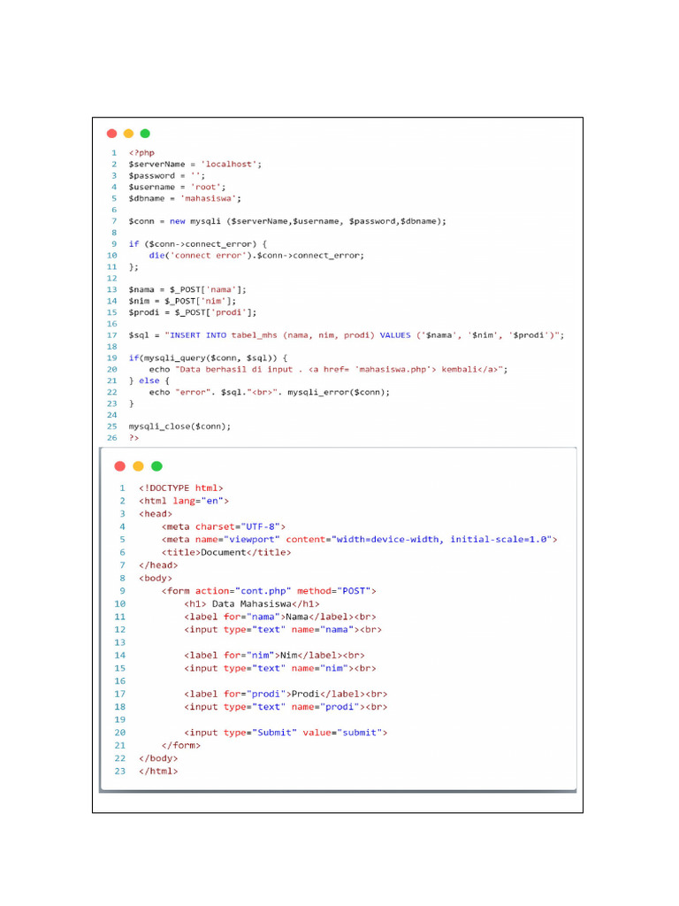Click red dot of PHP code window
Viewport: 679px width, 906px height.
(x=112, y=134)
